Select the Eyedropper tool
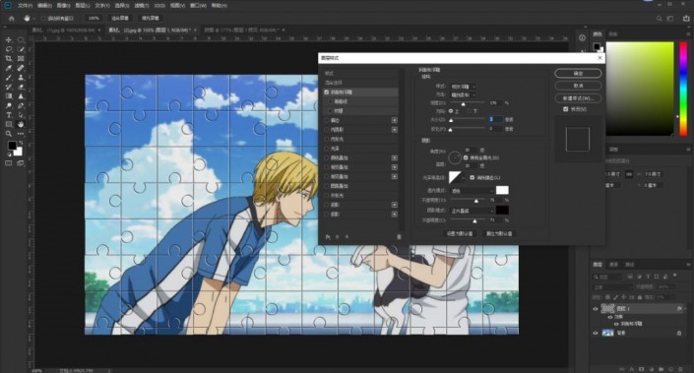The width and height of the screenshot is (694, 373). tap(9, 68)
